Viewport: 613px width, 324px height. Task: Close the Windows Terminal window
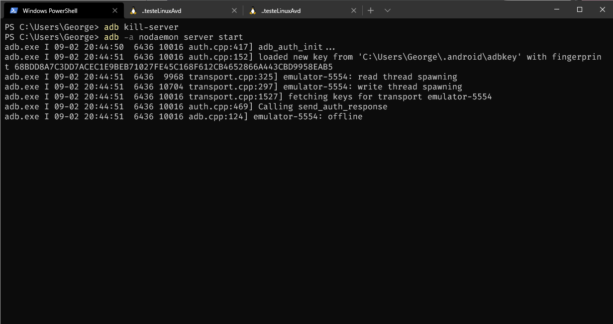pos(602,9)
